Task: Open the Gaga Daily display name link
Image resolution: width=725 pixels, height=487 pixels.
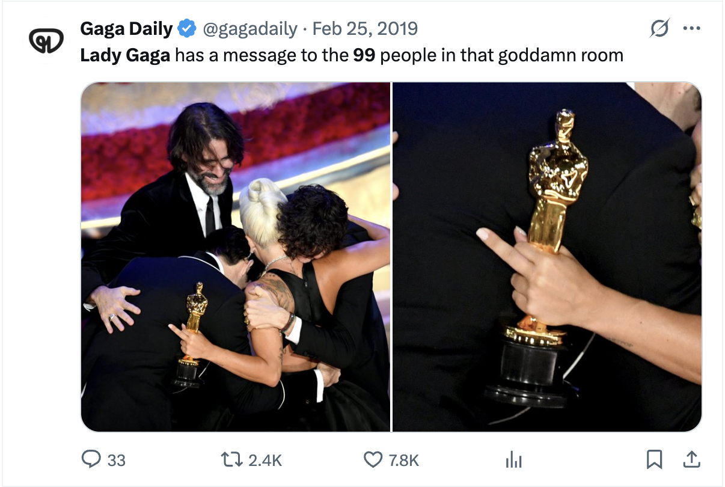Action: (127, 28)
